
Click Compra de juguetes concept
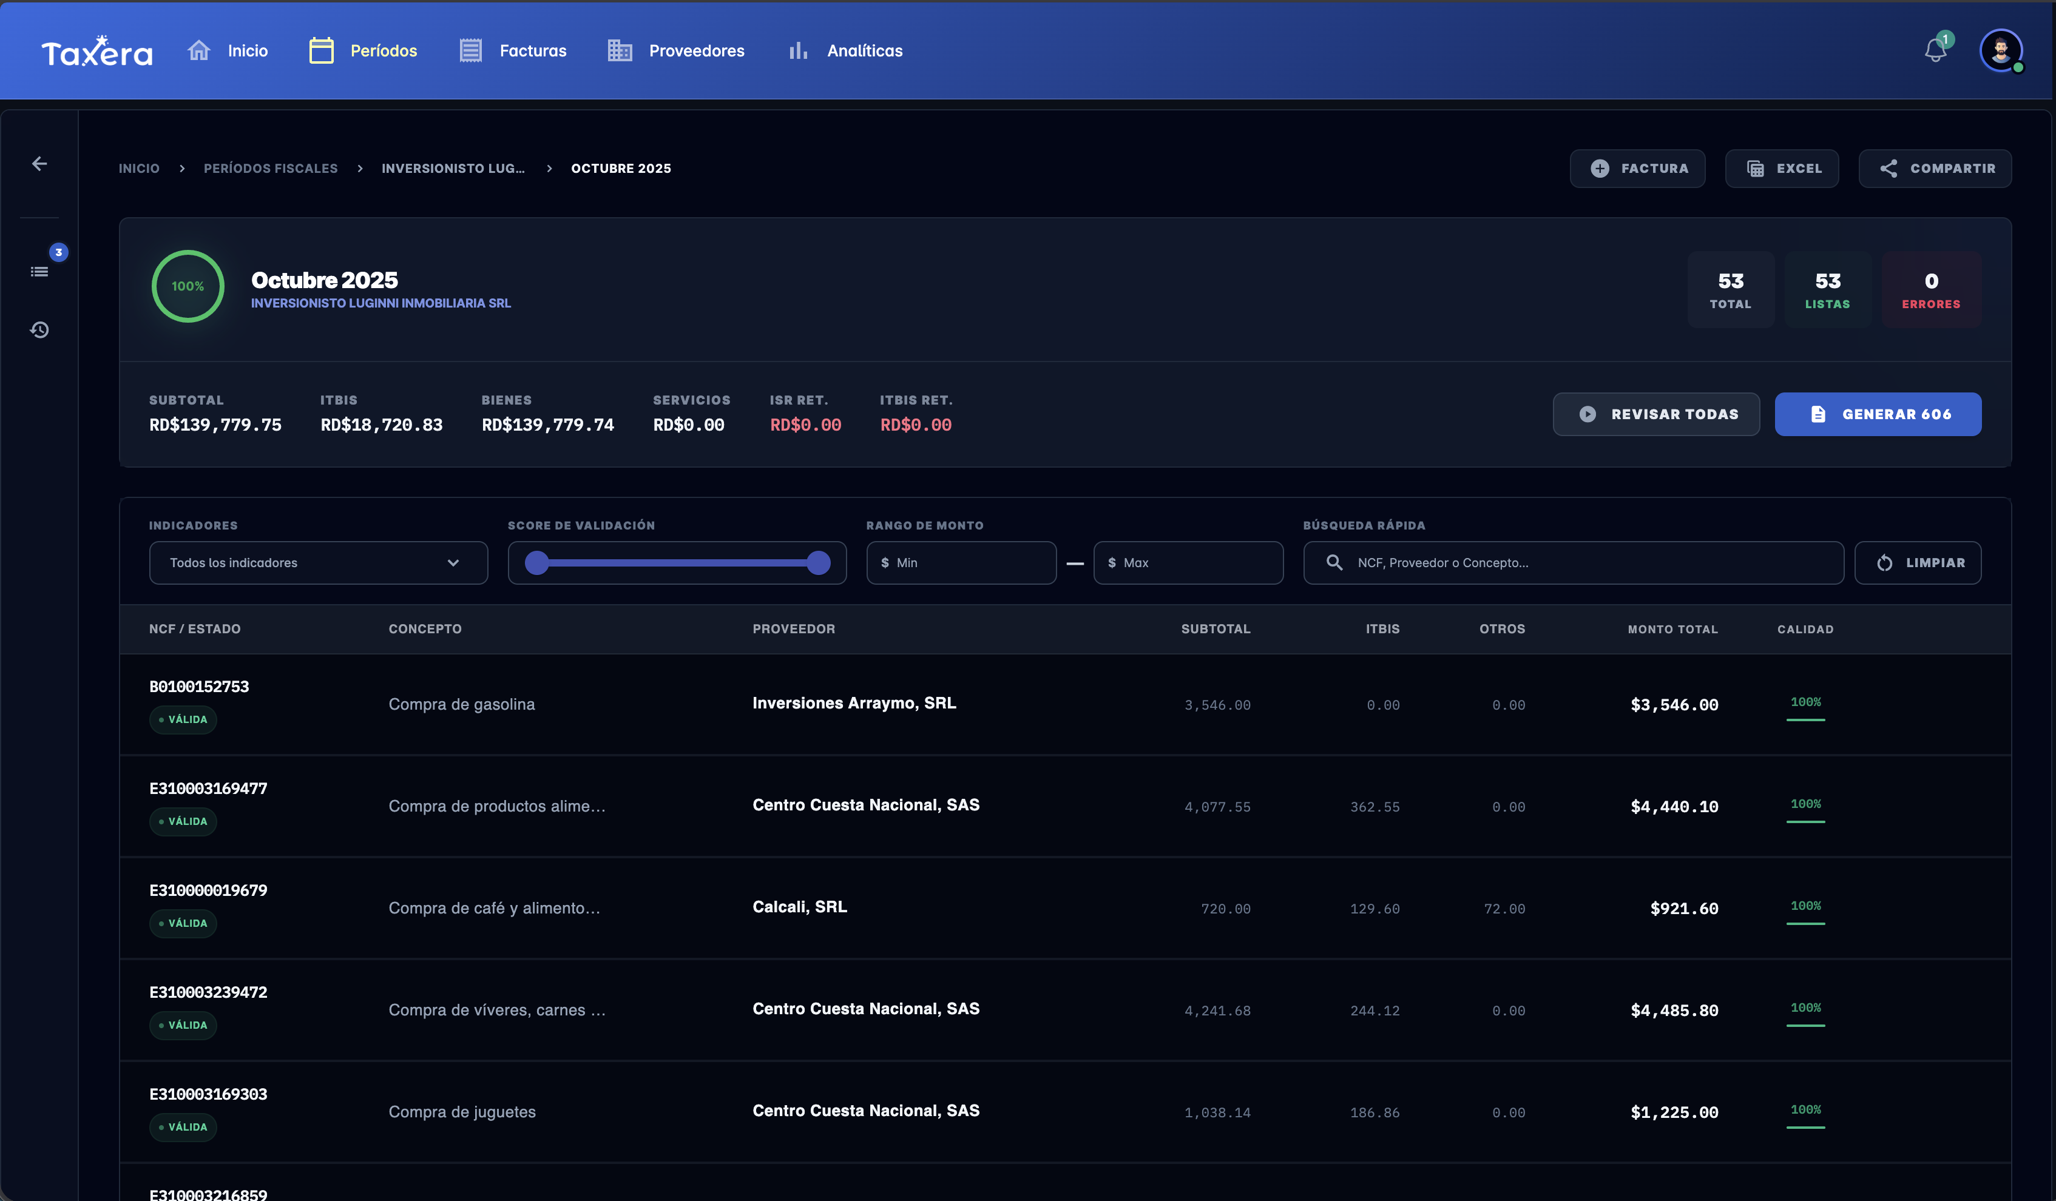click(x=462, y=1111)
